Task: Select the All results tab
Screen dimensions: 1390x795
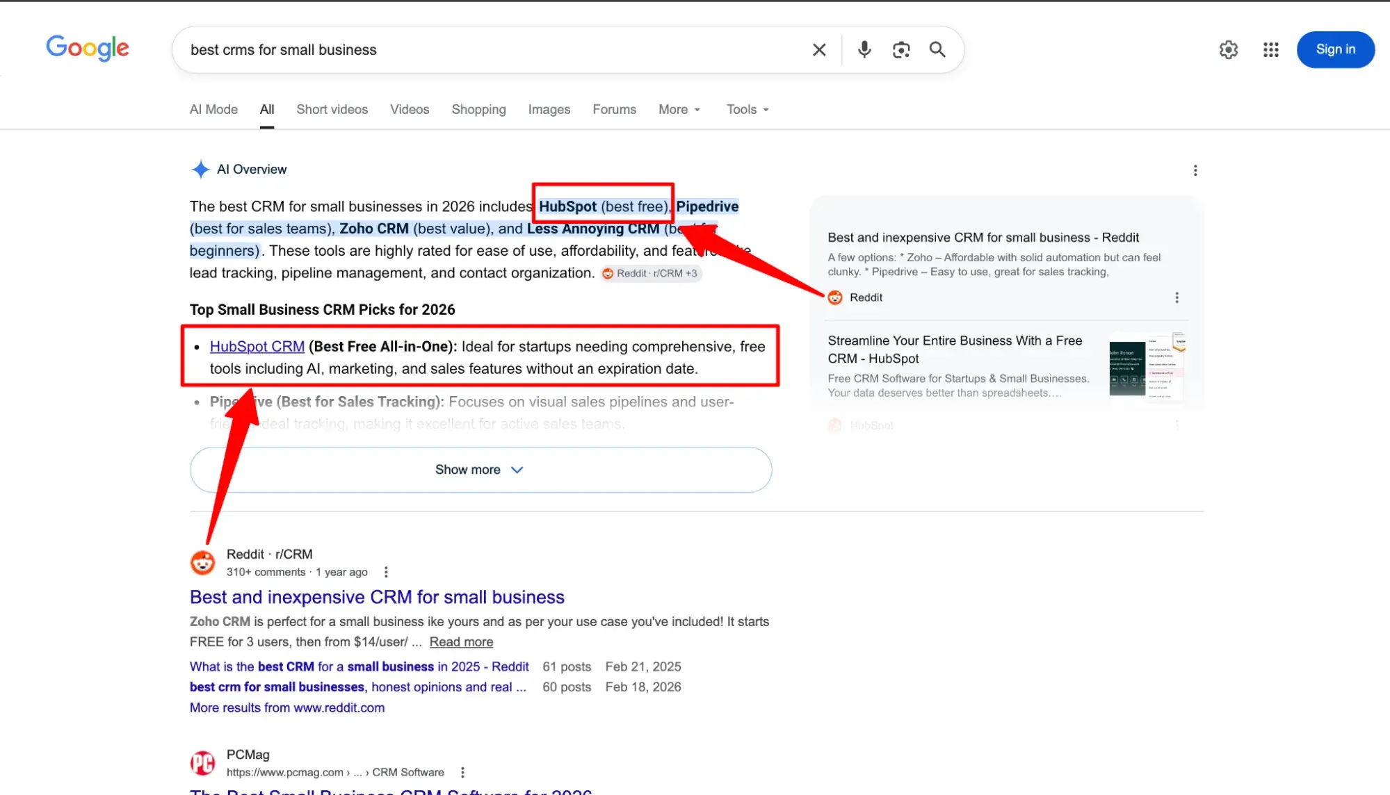Action: pyautogui.click(x=267, y=109)
